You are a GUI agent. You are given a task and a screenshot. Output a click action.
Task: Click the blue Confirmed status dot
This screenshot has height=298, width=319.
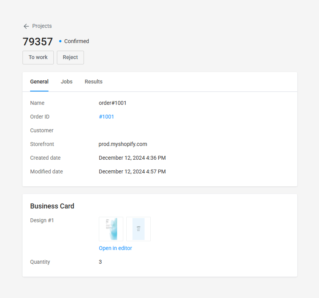60,41
